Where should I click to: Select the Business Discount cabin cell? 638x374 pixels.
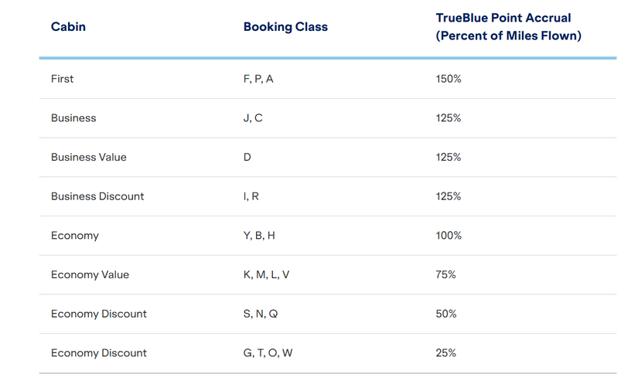point(97,196)
